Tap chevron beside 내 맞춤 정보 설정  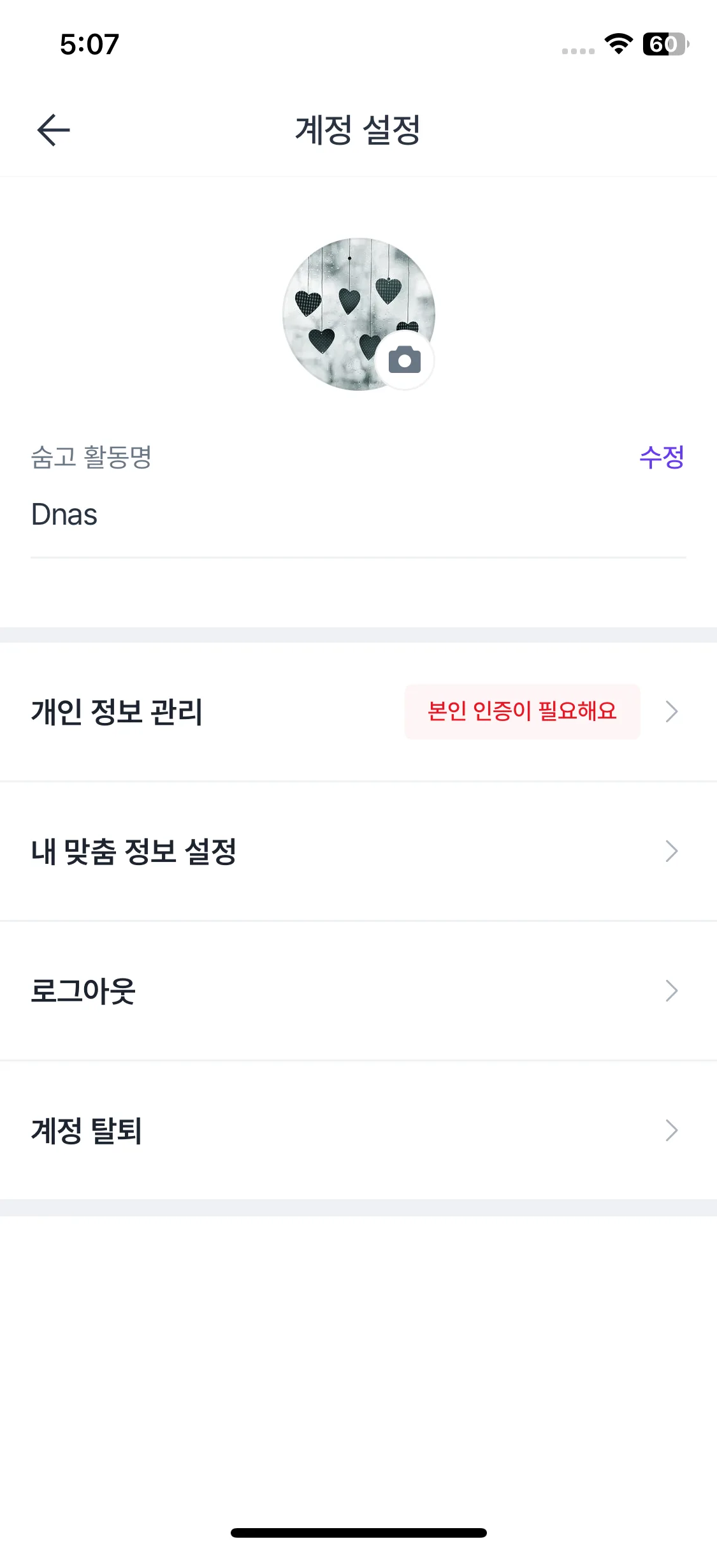671,851
